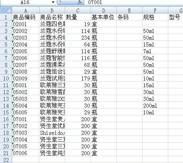The height and width of the screenshot is (163, 183).
Task: Click the 商品编码 header cell
Action: tap(26, 17)
